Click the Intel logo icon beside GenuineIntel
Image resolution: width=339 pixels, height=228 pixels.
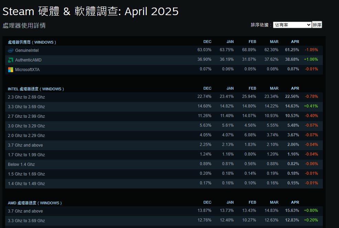point(11,50)
